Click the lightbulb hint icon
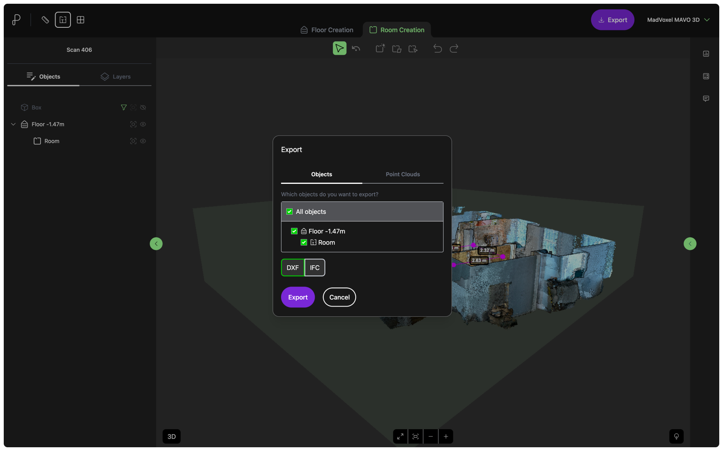This screenshot has height=451, width=723. coord(676,436)
